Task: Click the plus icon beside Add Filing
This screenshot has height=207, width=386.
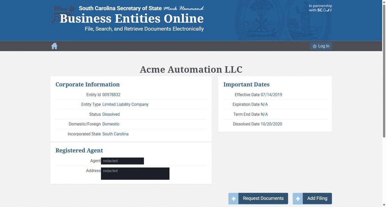Action: (298, 199)
